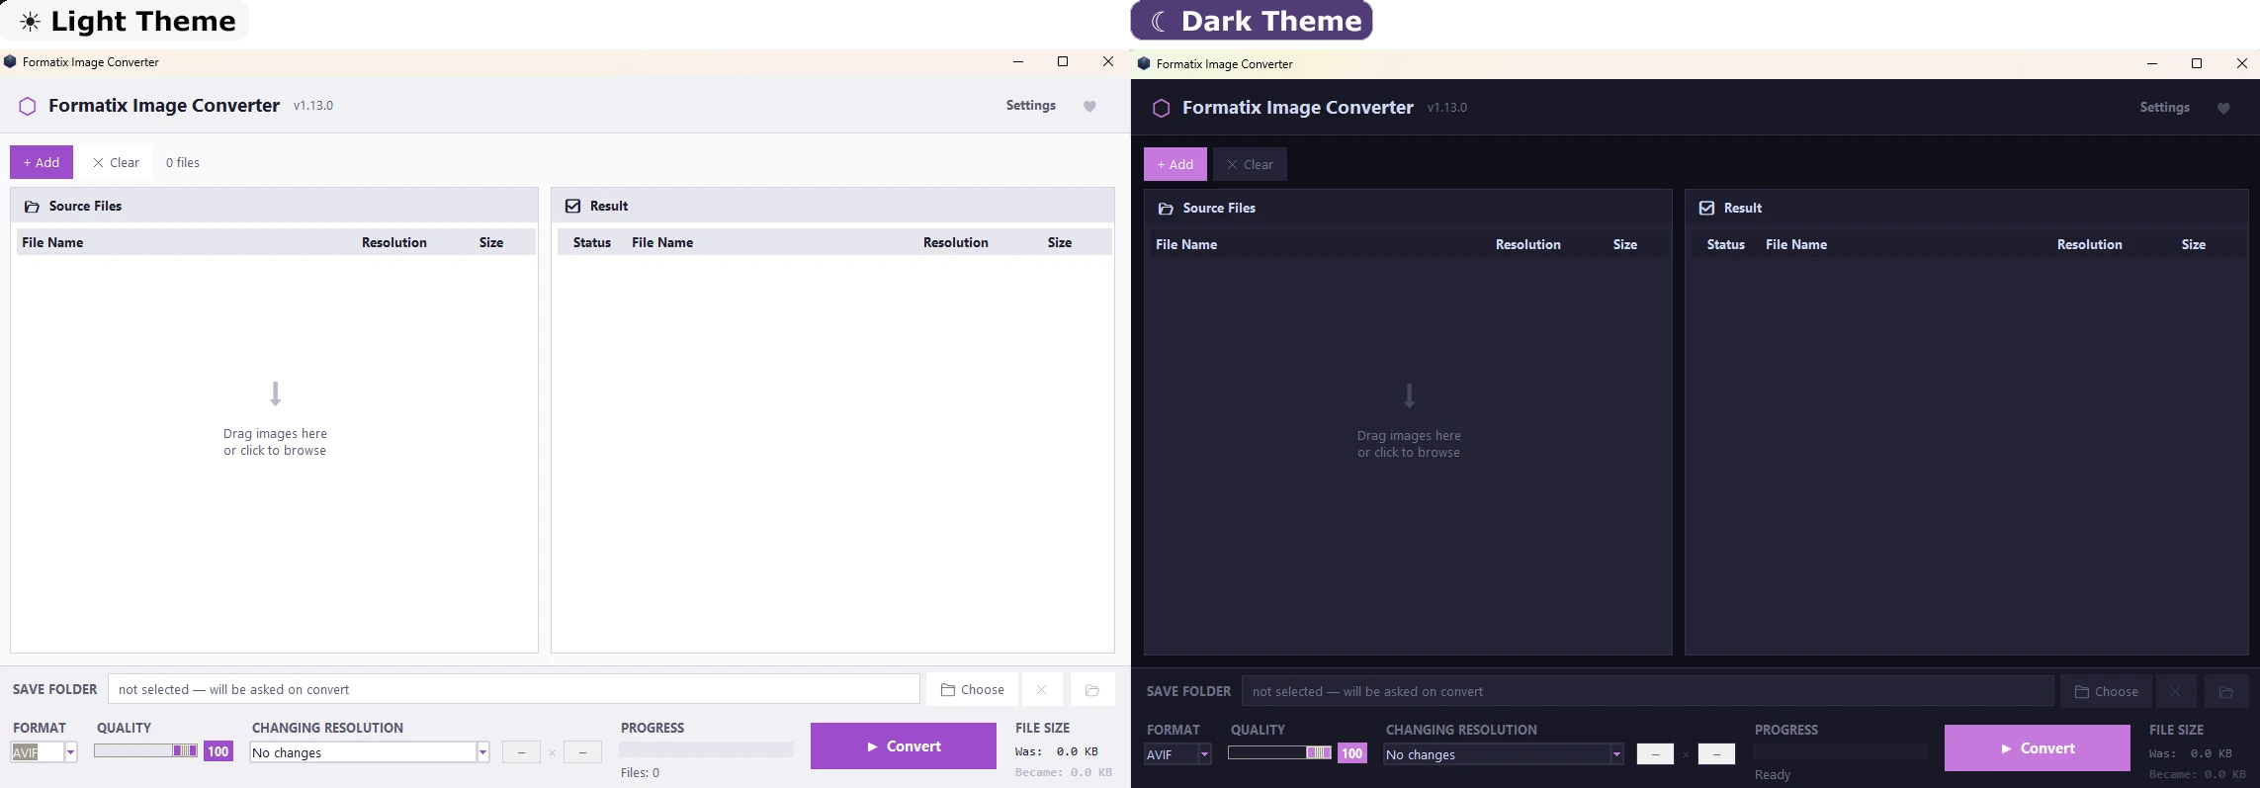This screenshot has width=2260, height=788.
Task: Open Settings in the dark theme header
Action: (x=2165, y=107)
